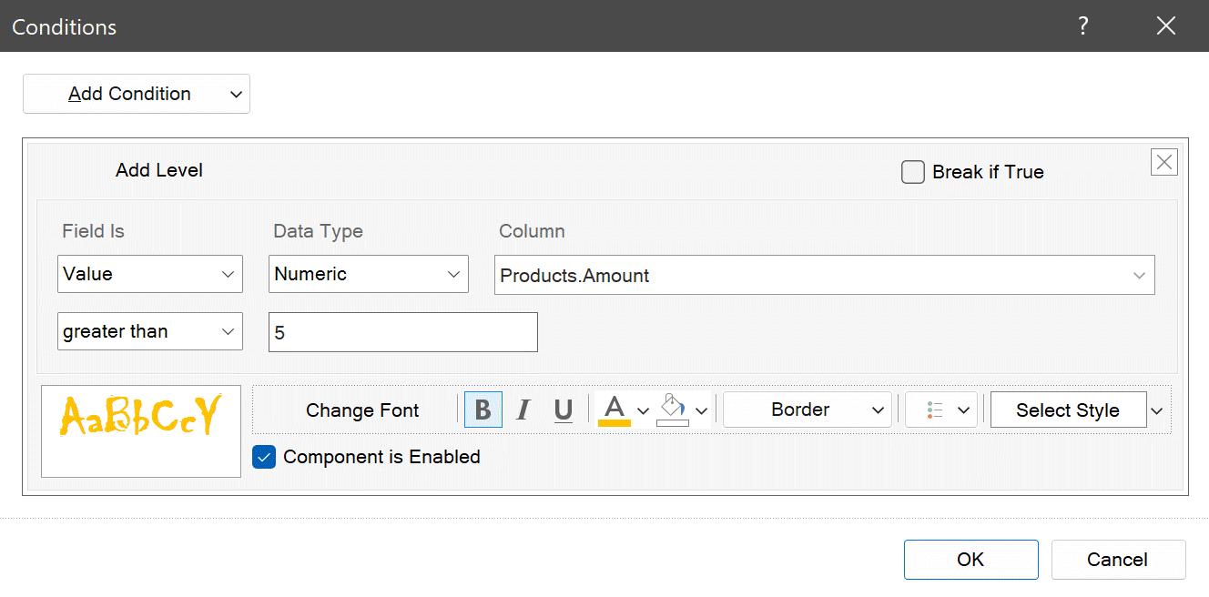Toggle the Bold formatting button
1209x597 pixels.
pyautogui.click(x=483, y=410)
